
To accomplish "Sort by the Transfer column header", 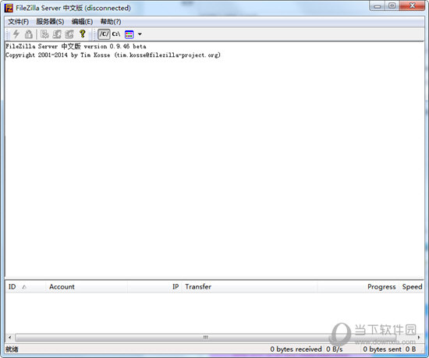I will tap(250, 286).
